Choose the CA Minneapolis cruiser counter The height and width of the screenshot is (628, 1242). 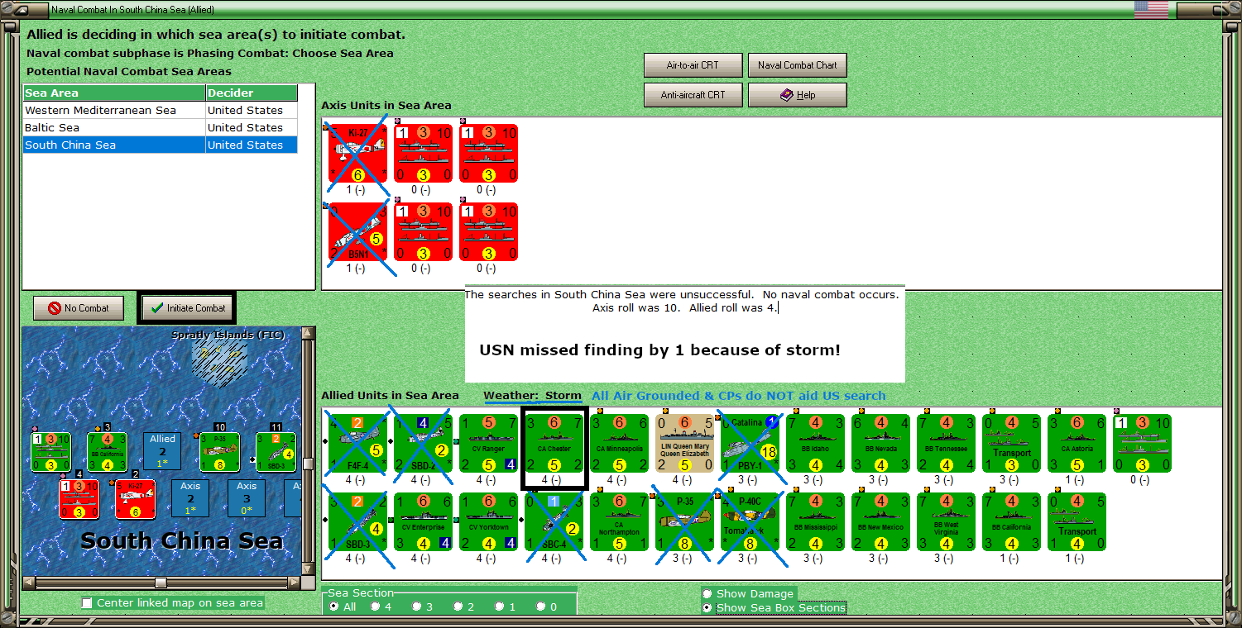tap(619, 443)
